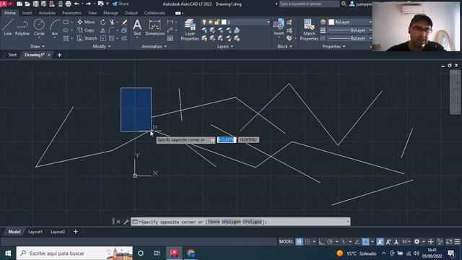
Task: Expand the Annotation panel
Action: (154, 46)
